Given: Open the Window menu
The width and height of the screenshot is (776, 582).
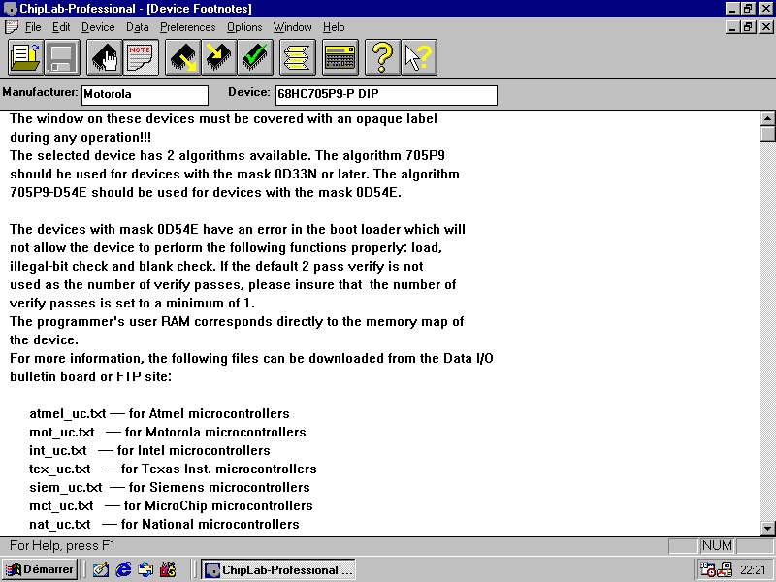Looking at the screenshot, I should click(293, 27).
